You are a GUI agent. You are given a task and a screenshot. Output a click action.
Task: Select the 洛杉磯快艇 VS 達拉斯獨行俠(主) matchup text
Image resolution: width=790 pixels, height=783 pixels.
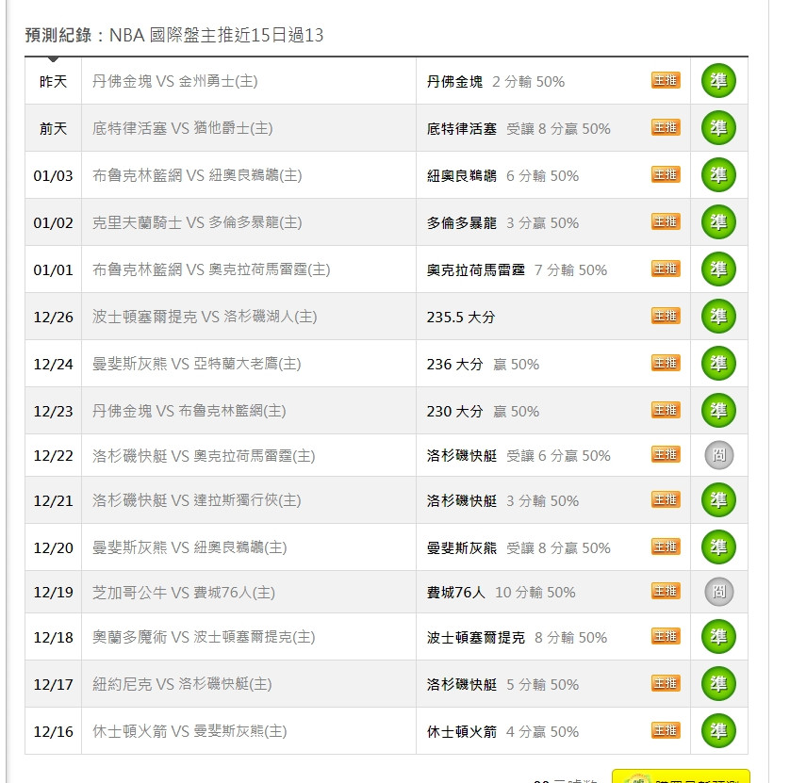point(196,500)
